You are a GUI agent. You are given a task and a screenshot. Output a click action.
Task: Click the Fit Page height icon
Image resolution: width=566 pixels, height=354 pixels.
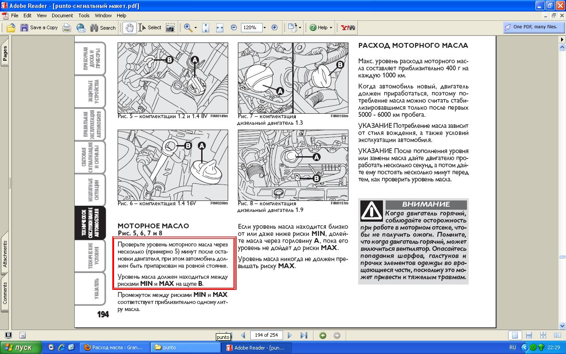click(206, 27)
